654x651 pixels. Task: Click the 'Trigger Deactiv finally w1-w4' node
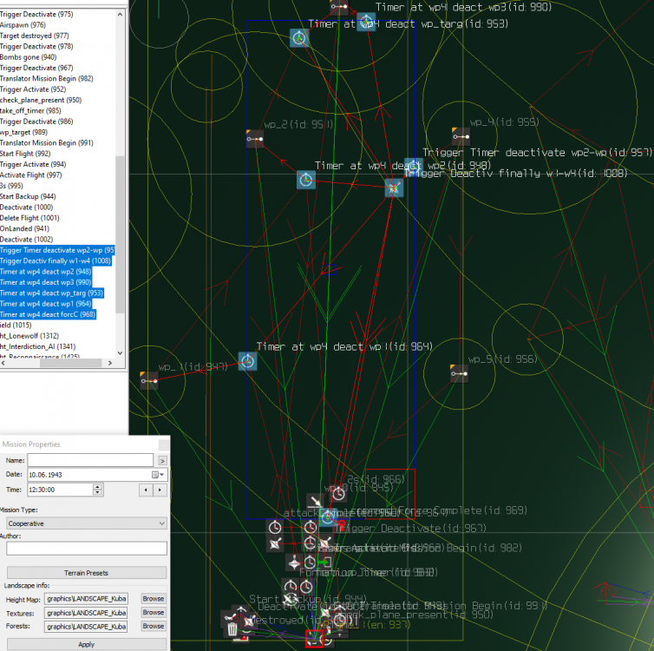tap(394, 187)
